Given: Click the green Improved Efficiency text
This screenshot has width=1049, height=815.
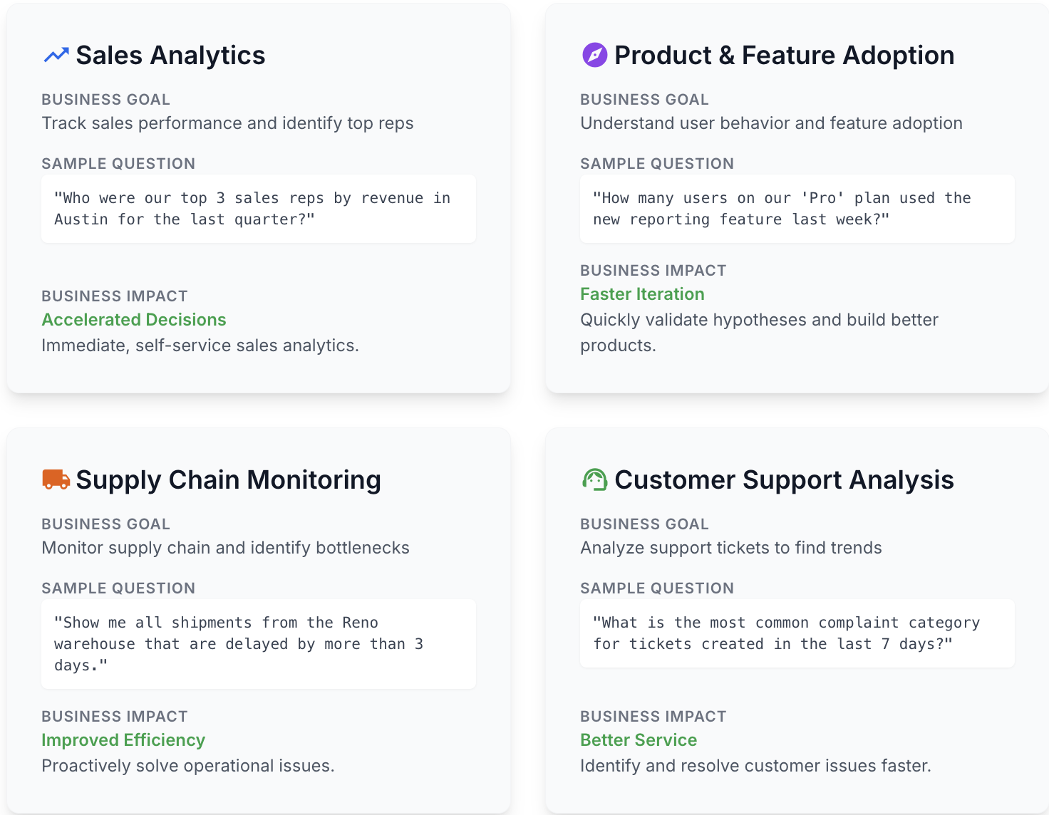Looking at the screenshot, I should 123,740.
